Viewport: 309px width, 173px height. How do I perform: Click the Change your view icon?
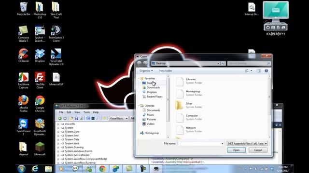247,71
